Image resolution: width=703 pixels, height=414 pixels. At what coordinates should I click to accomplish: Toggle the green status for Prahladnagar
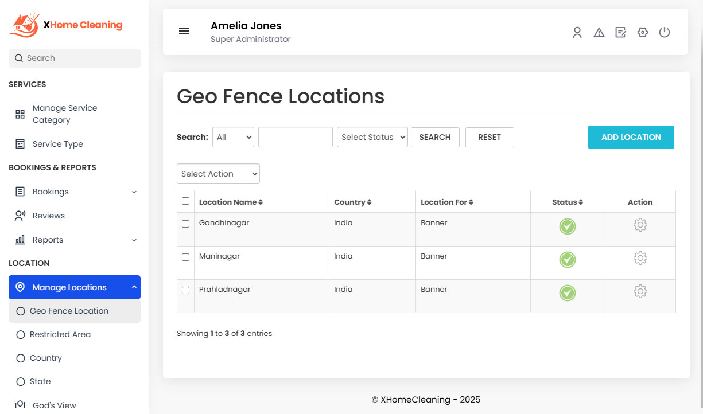click(567, 293)
